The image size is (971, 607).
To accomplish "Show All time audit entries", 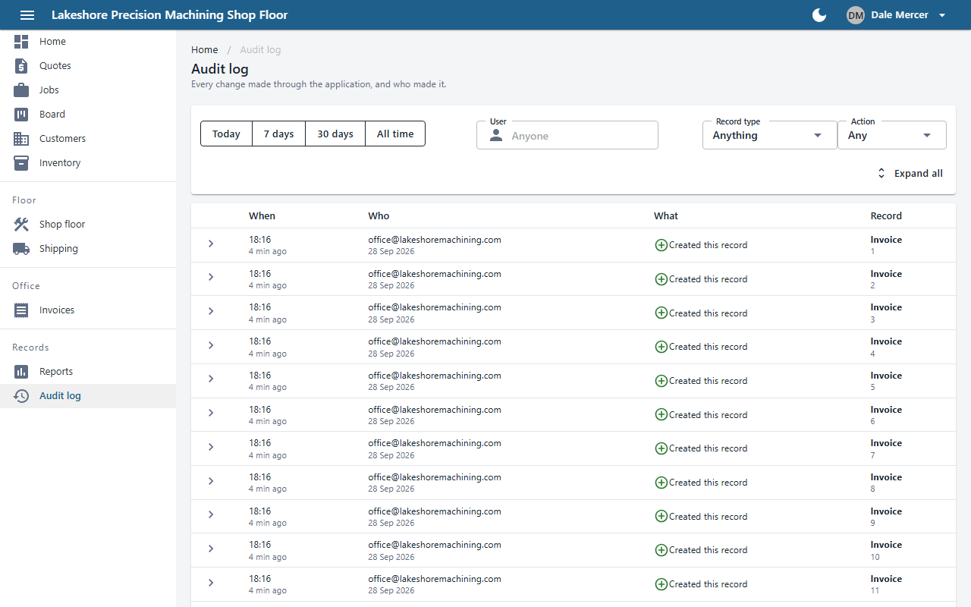I will [395, 134].
